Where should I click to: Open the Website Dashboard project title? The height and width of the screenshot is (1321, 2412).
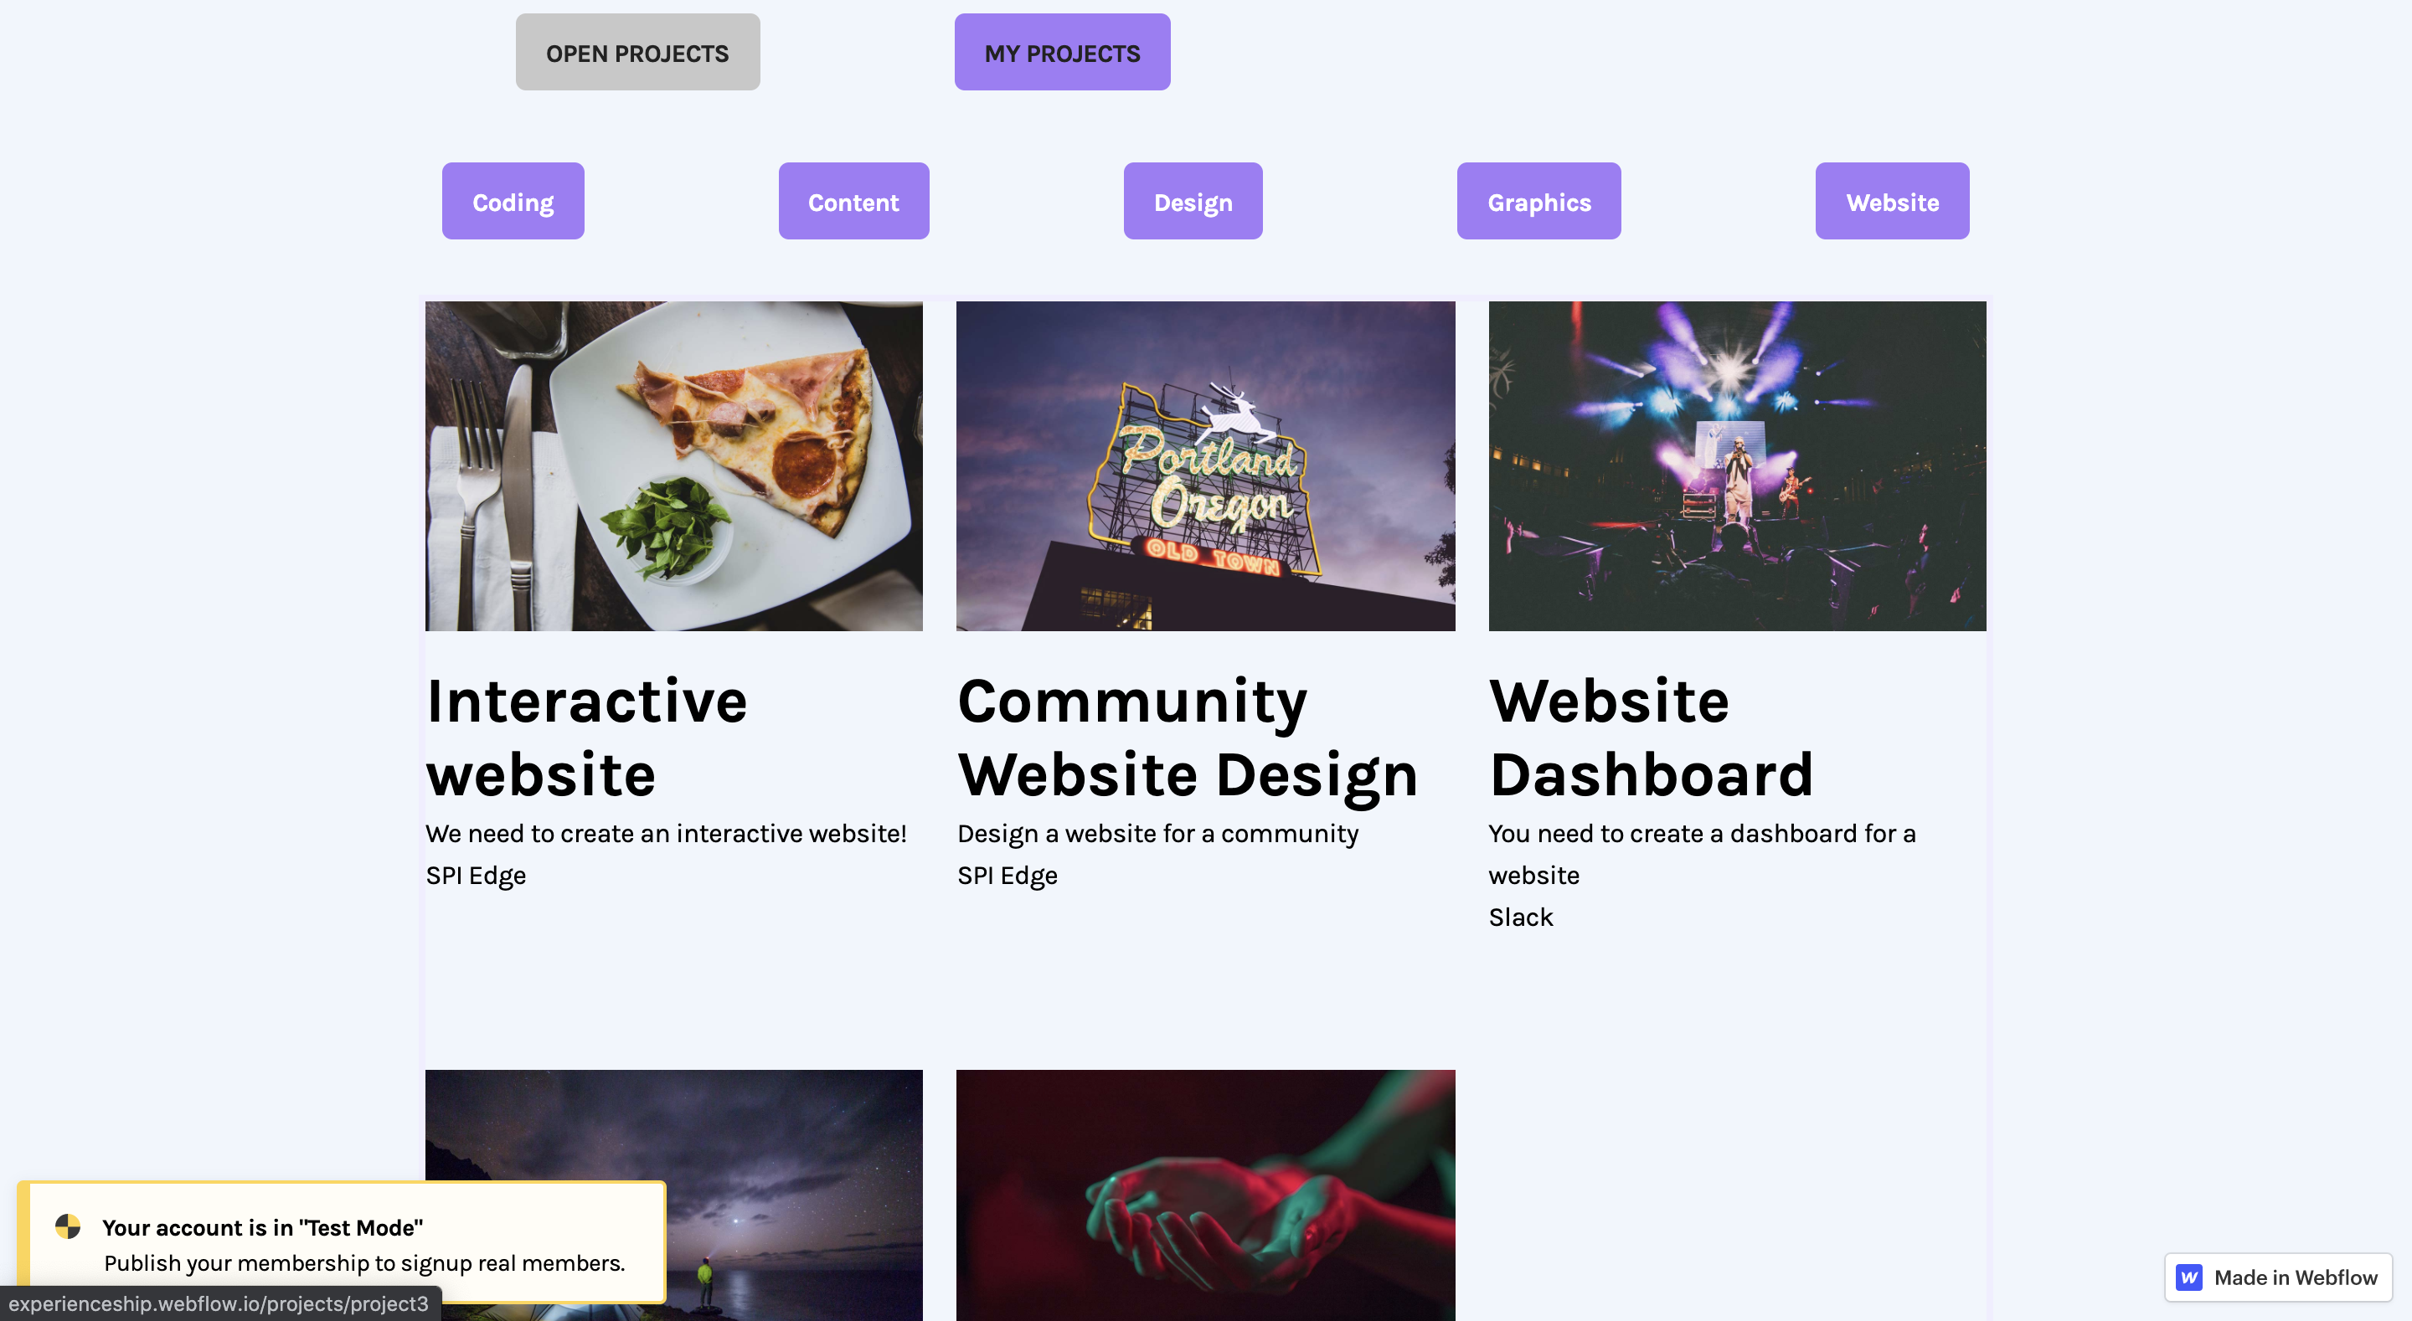pos(1650,737)
